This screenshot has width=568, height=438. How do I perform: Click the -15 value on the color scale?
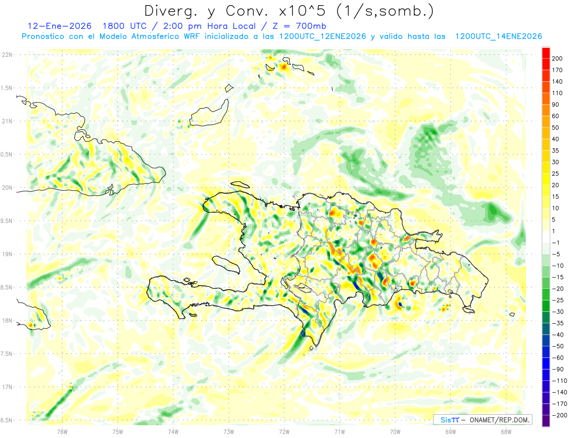[x=558, y=277]
